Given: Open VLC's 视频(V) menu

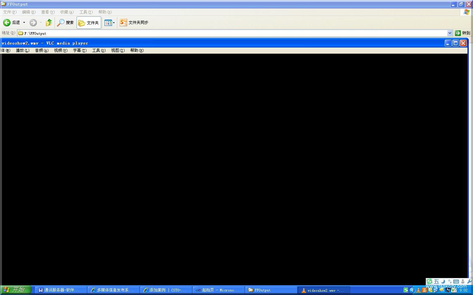Looking at the screenshot, I should (61, 50).
